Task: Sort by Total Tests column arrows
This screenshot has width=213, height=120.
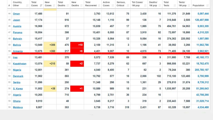Action: (175, 6)
